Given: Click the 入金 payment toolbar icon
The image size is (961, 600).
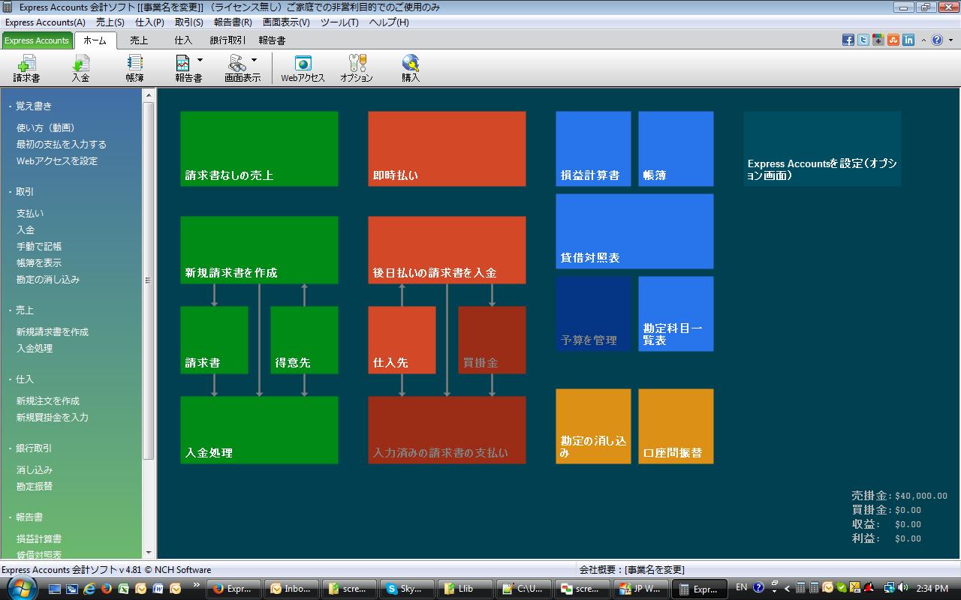Looking at the screenshot, I should tap(80, 68).
